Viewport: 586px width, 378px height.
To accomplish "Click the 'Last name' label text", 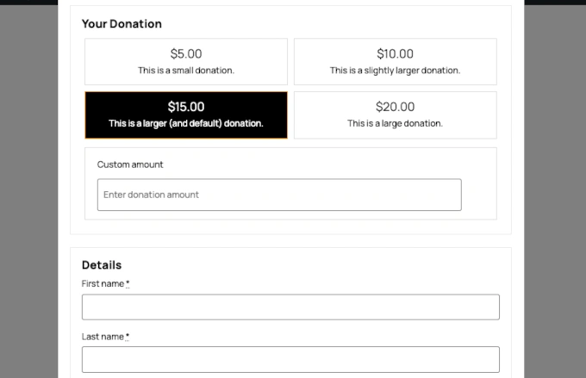I will click(103, 337).
